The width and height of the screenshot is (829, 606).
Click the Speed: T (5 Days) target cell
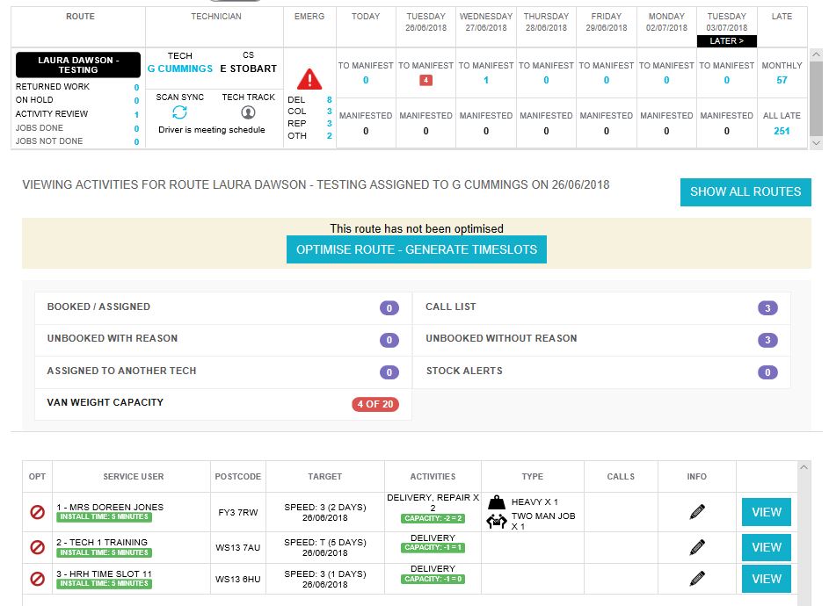[x=324, y=547]
